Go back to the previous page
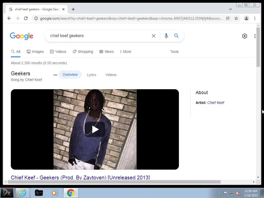This screenshot has height=198, width=264. pos(9,18)
